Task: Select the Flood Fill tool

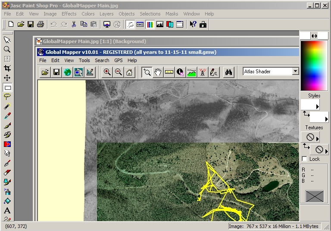Action: (7, 201)
